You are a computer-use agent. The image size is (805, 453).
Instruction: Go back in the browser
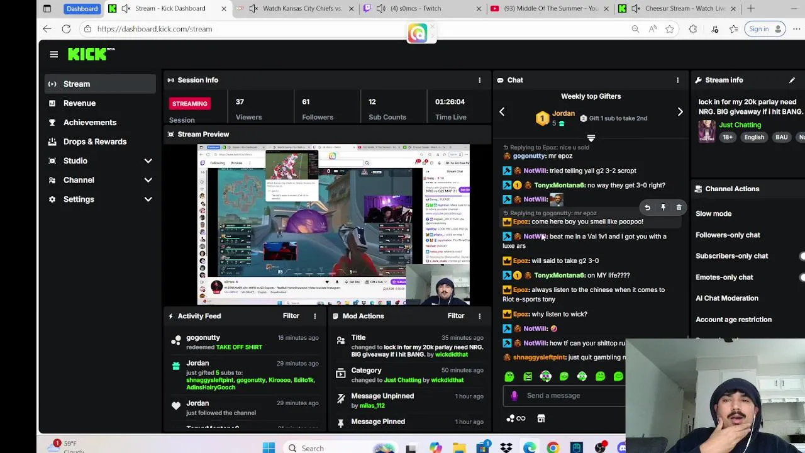(47, 29)
